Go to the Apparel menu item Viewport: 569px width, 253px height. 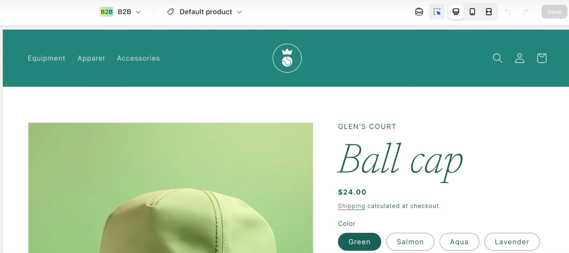pyautogui.click(x=91, y=58)
